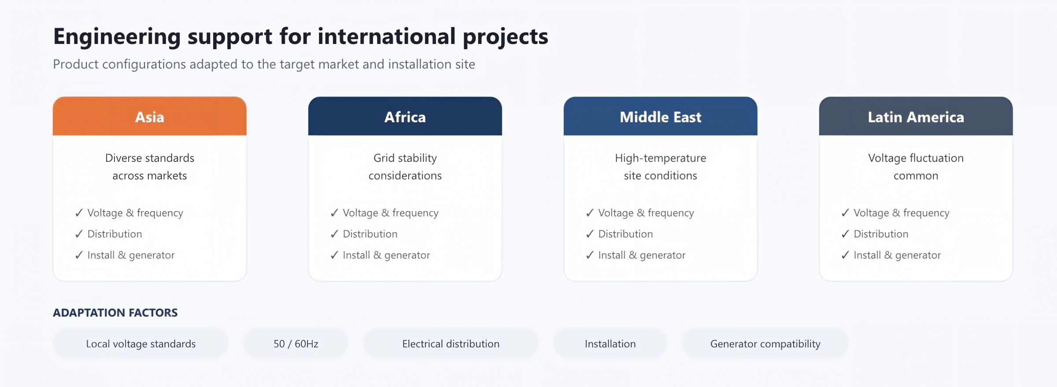Click checkmark beside Middle East Install & generator

point(590,255)
